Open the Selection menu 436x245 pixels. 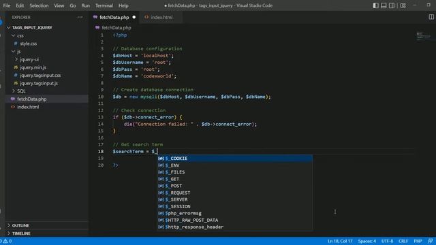coord(39,5)
